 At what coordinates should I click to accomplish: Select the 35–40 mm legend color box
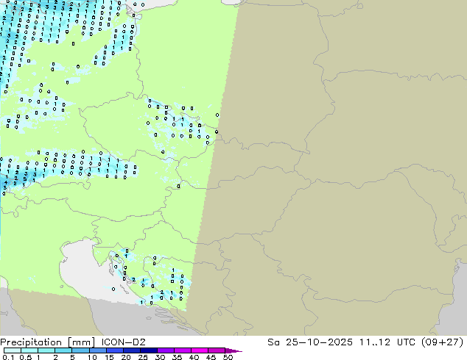coord(183,350)
